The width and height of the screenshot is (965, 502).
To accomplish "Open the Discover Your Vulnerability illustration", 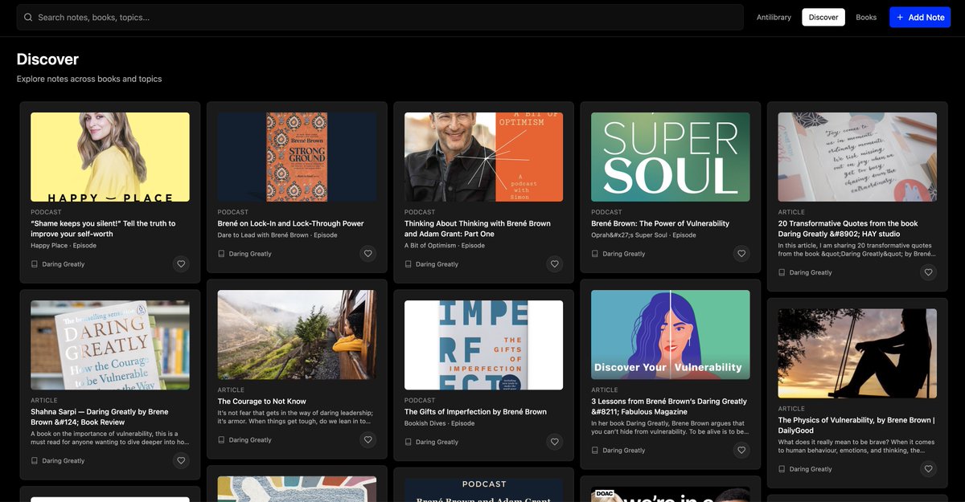I will (671, 335).
